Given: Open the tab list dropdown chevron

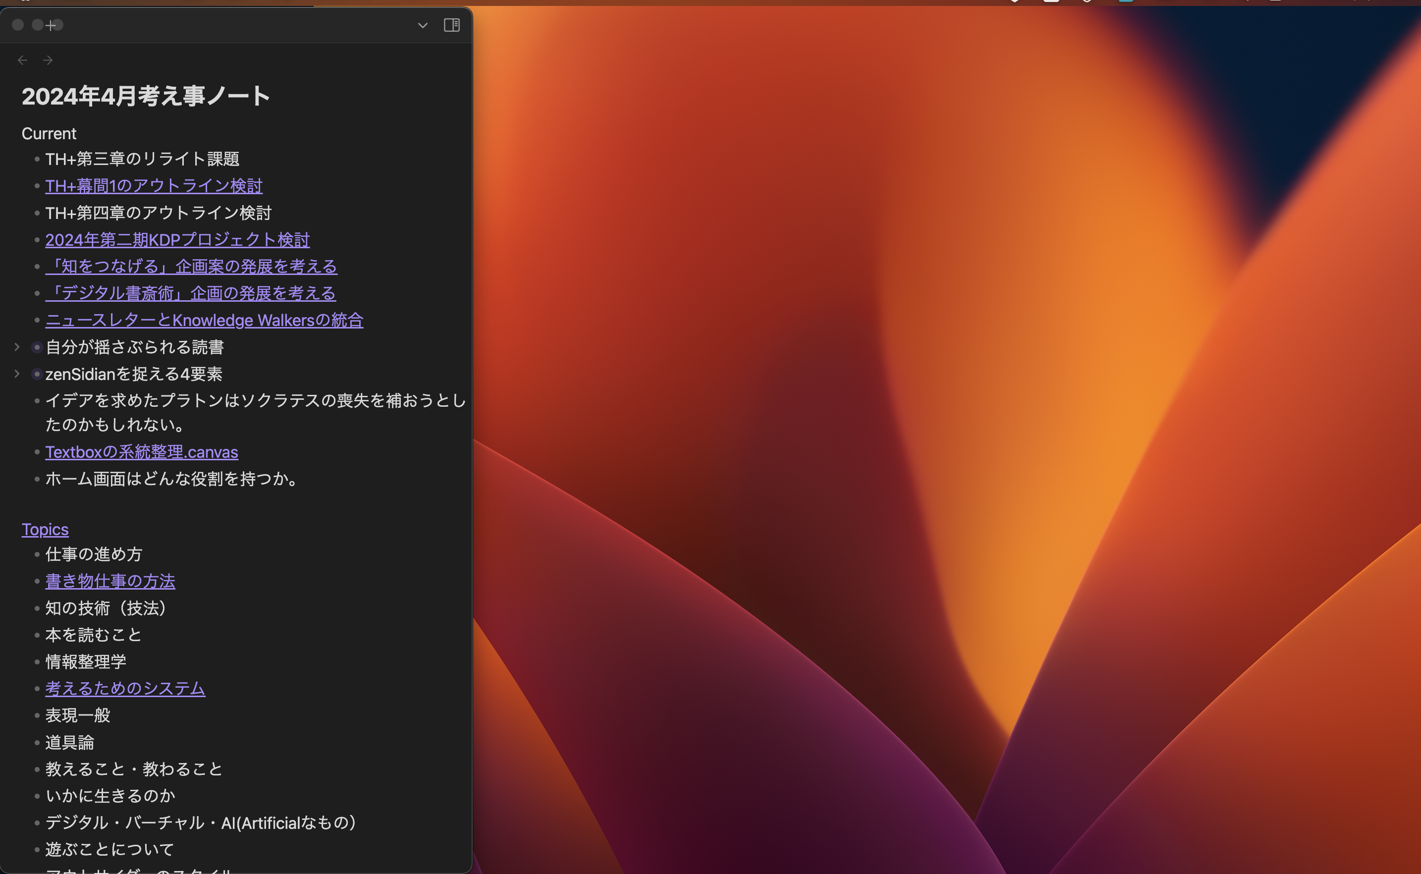Looking at the screenshot, I should tap(423, 25).
